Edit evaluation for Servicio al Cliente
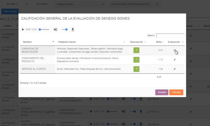The width and height of the screenshot is (210, 126). pos(175,69)
